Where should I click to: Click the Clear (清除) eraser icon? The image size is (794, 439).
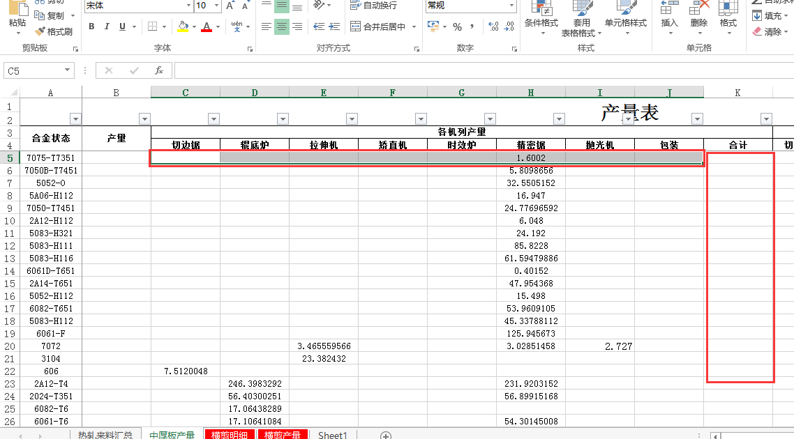(758, 32)
